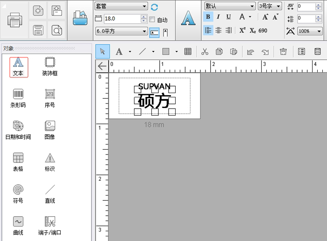Expand the 3号字 font size dropdown
This screenshot has width=327, height=241.
coord(270,6)
